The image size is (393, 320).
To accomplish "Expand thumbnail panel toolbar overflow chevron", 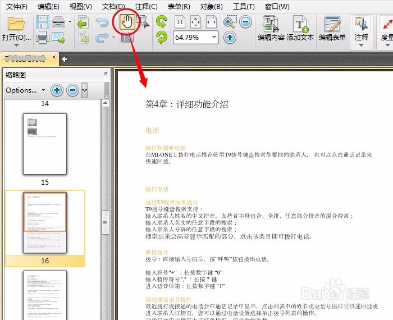I will [84, 90].
